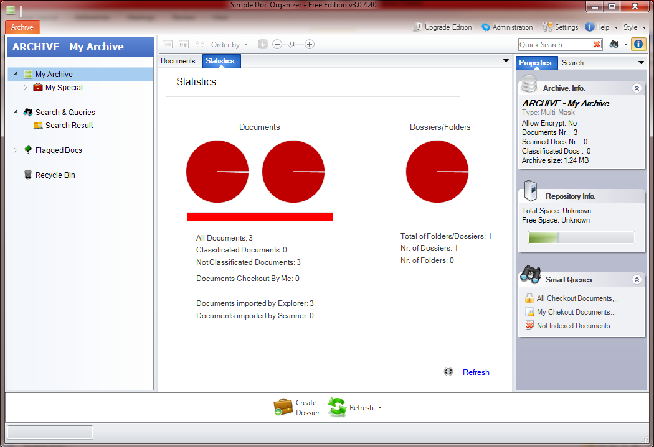The image size is (654, 447).
Task: Expand the Flagged Docs node
Action: 15,150
